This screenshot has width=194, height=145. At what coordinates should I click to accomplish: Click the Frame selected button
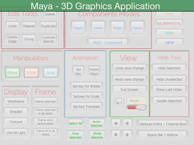pyautogui.click(x=46, y=101)
